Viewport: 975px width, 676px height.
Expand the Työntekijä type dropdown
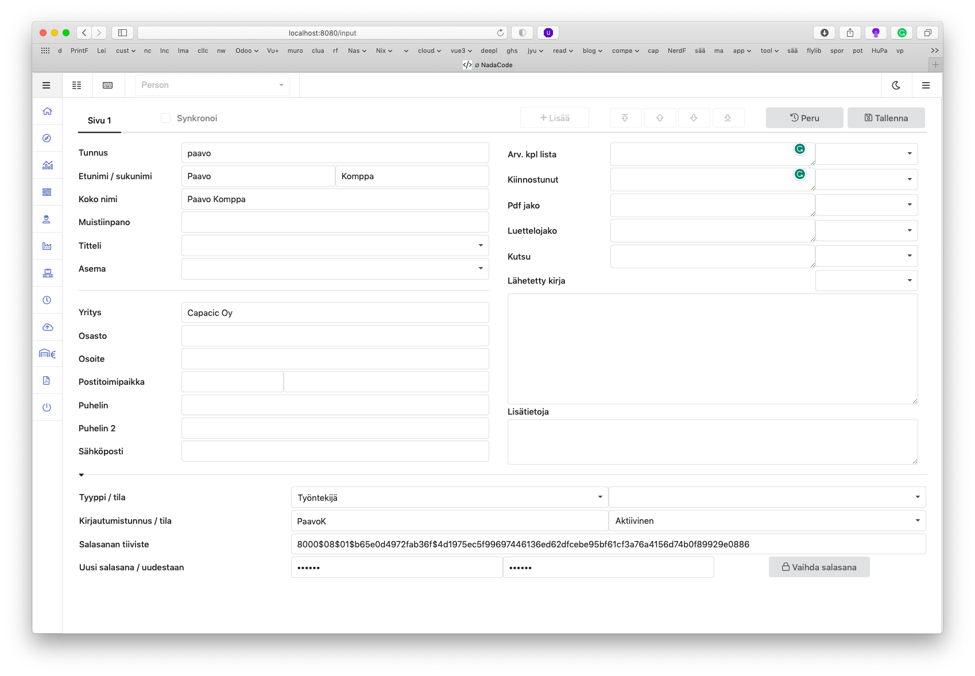(449, 497)
